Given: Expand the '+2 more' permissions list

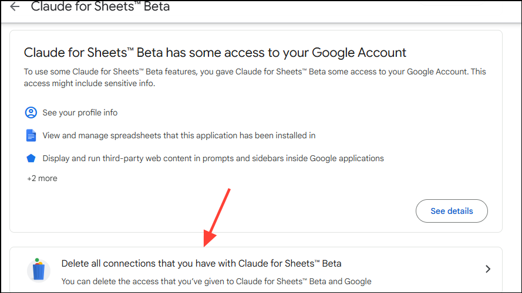Looking at the screenshot, I should click(42, 178).
